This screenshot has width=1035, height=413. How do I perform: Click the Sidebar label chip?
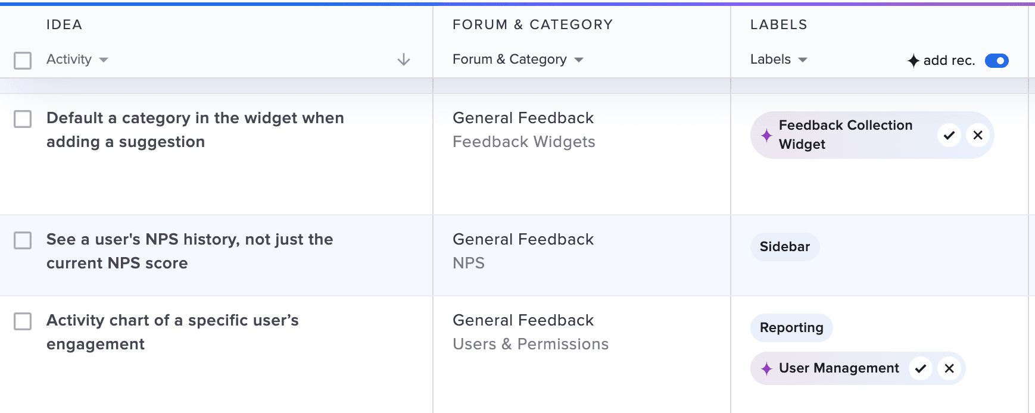(785, 246)
